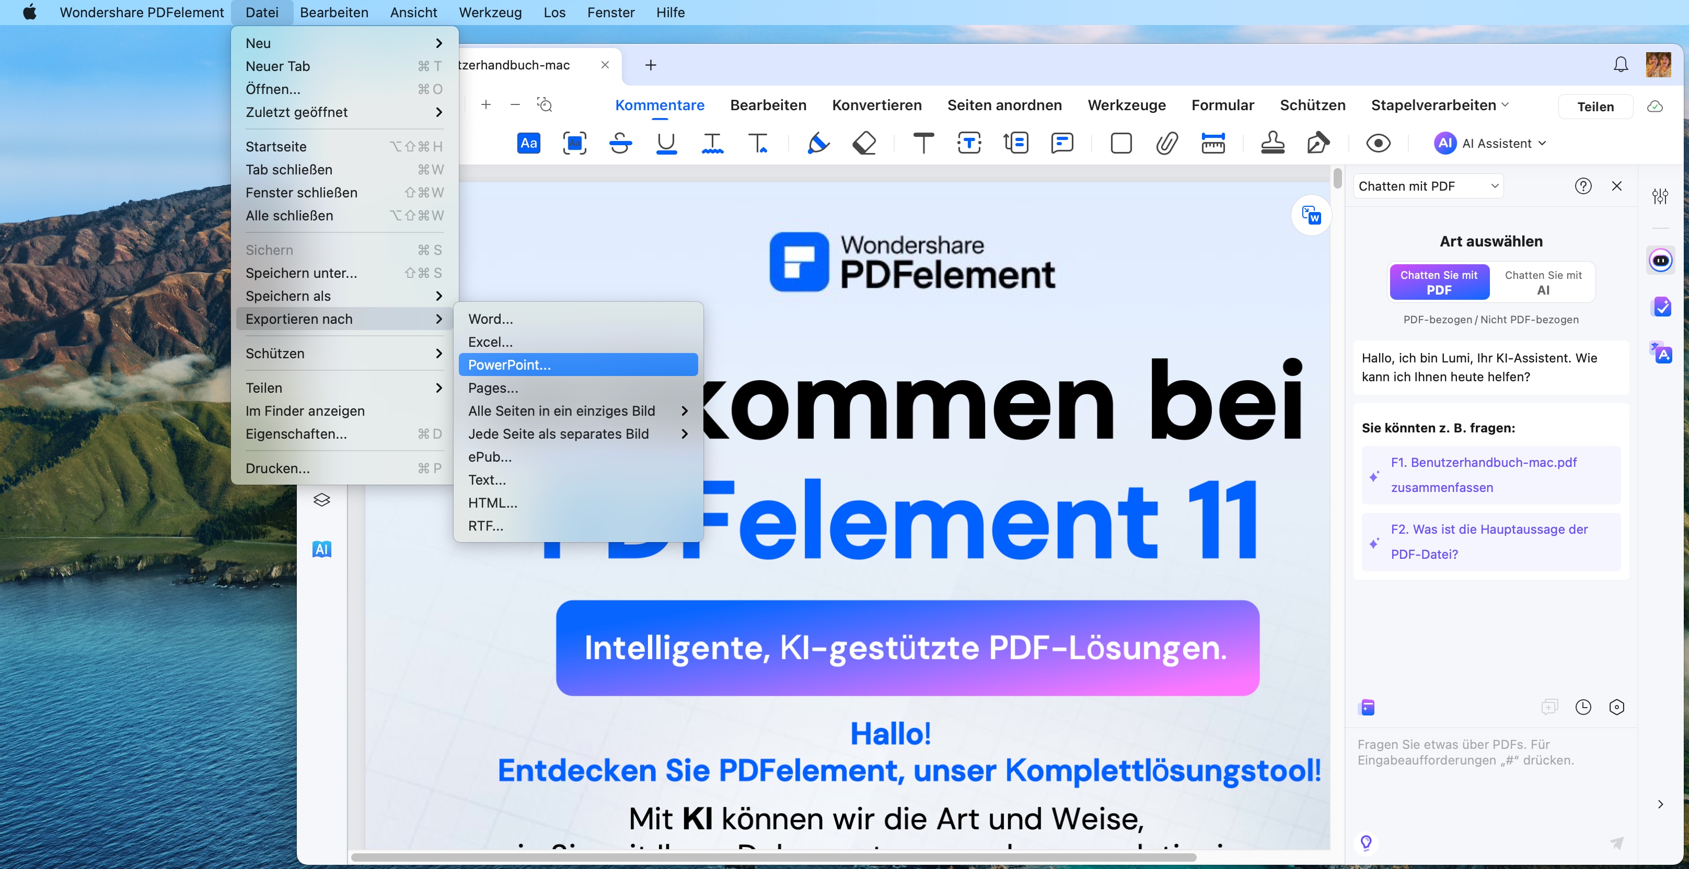The image size is (1689, 869).
Task: Open the Formular tab
Action: (1222, 105)
